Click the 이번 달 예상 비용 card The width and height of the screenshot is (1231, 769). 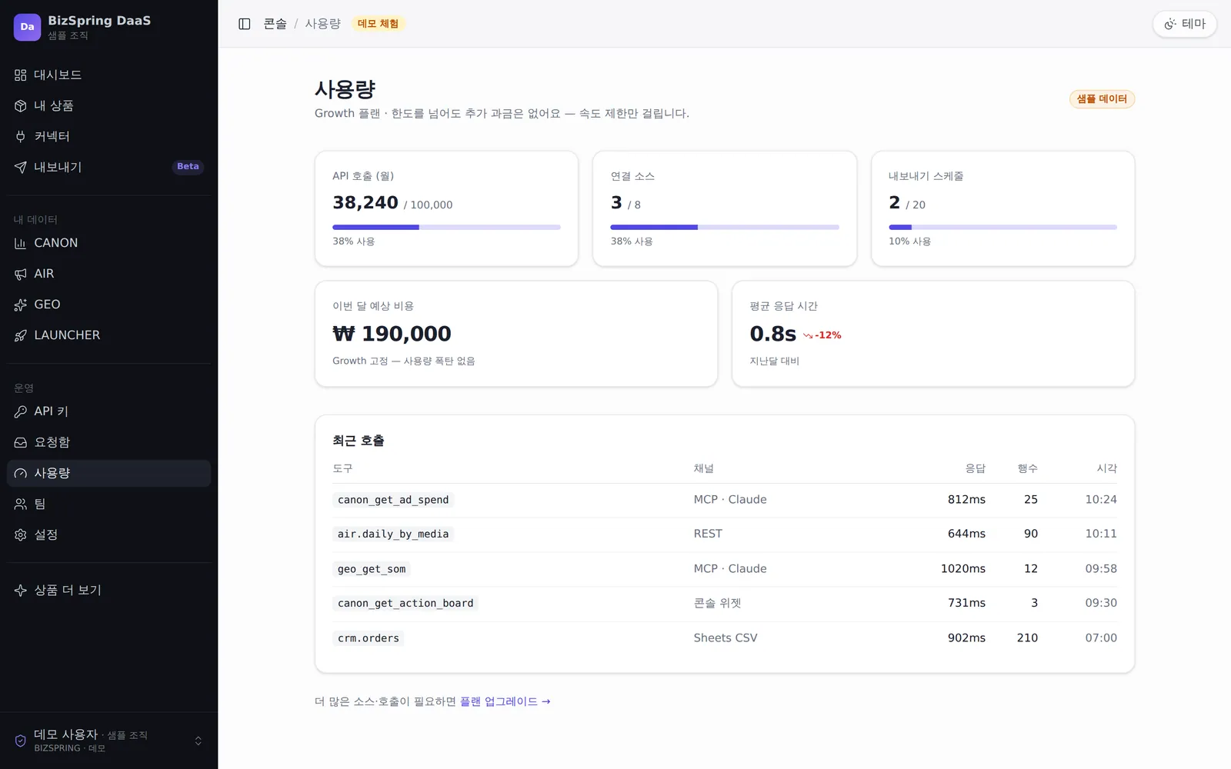(x=516, y=334)
